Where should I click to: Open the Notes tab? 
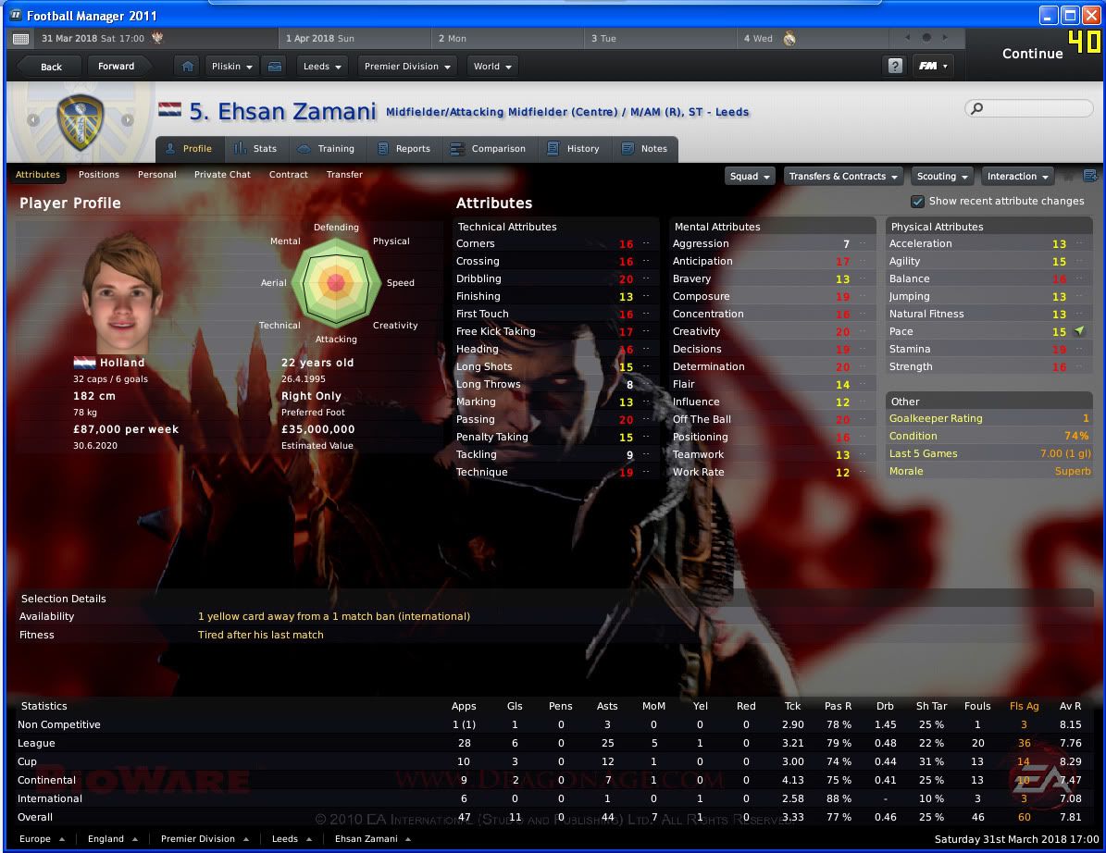(645, 149)
